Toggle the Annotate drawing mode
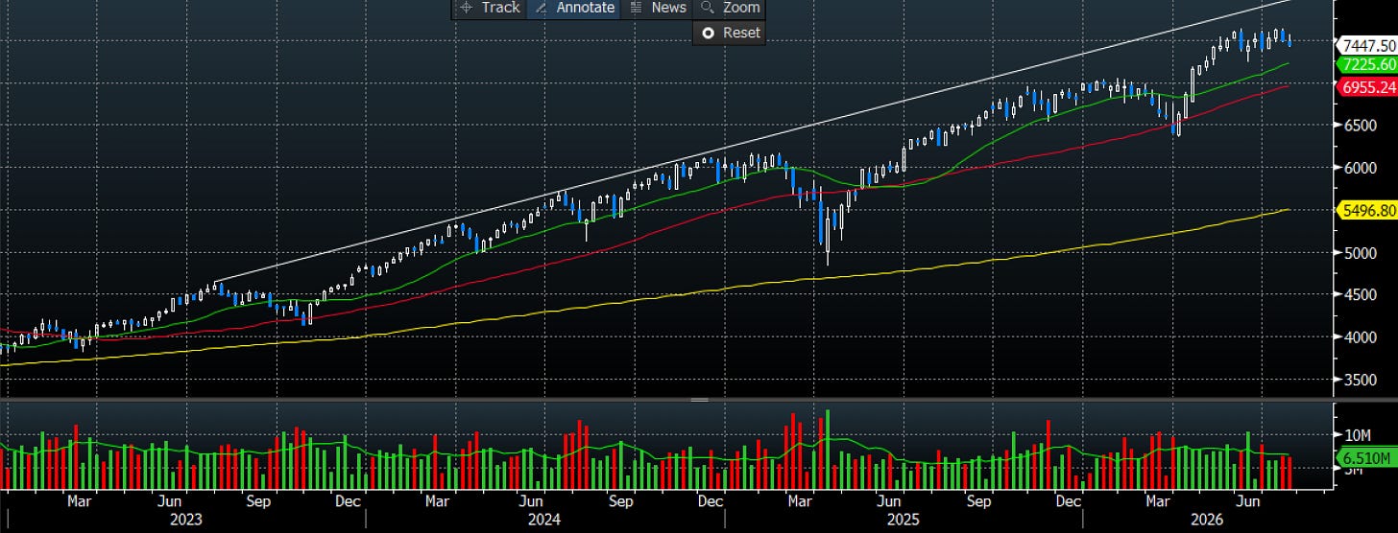The image size is (1398, 533). [574, 8]
